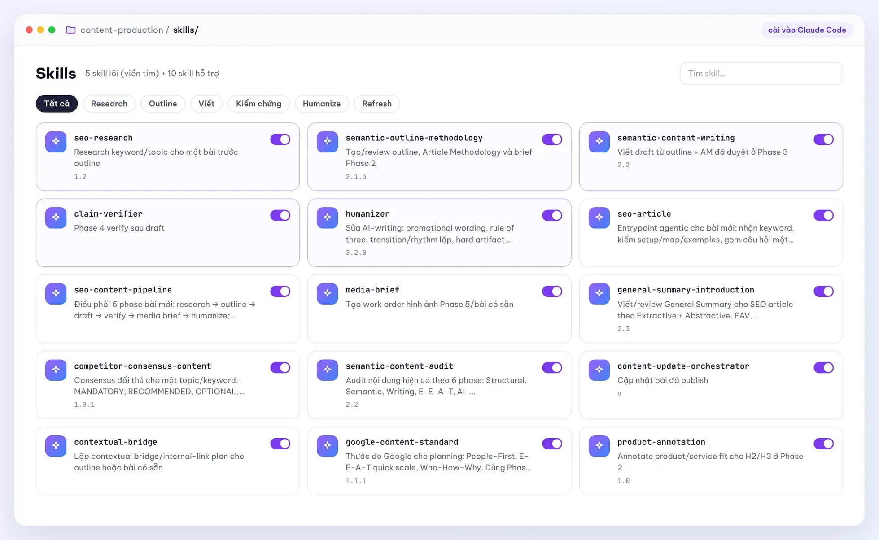
Task: Click the google-content-standard skill icon
Action: 327,446
